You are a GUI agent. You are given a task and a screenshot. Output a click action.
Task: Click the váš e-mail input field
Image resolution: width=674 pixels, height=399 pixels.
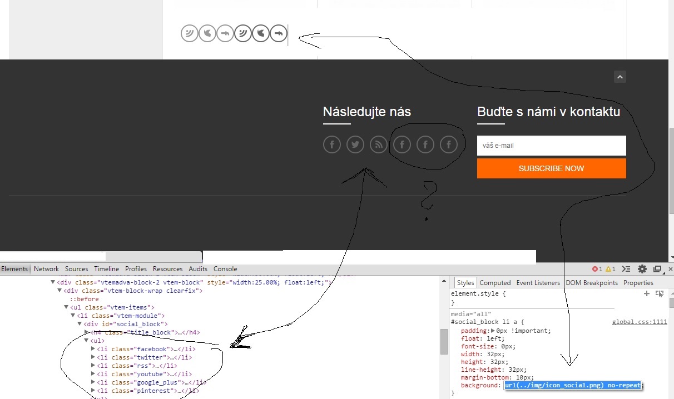(x=552, y=146)
